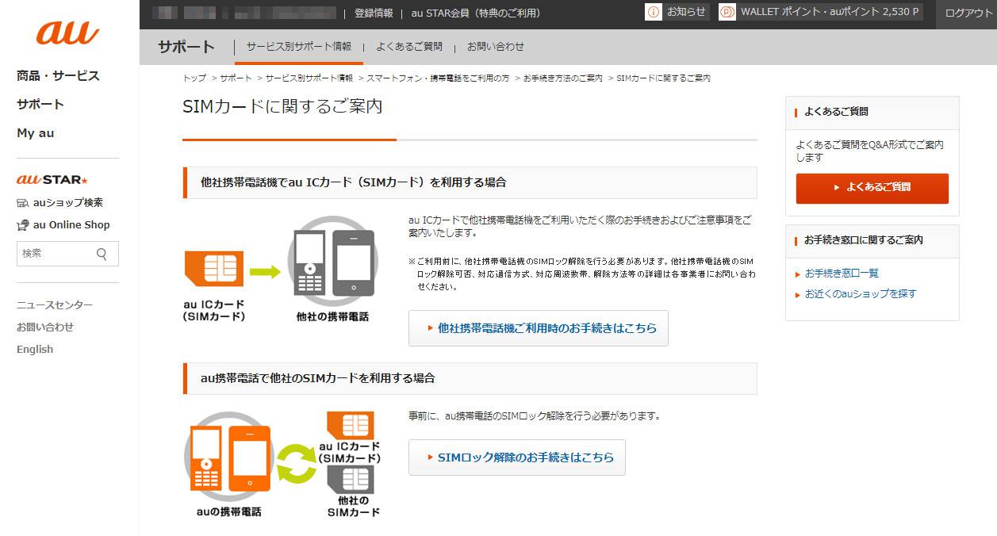
Task: Select お問い合わせ tab in support bar
Action: 496,47
